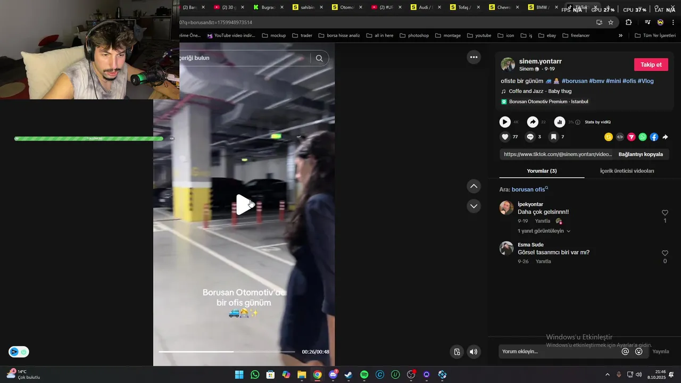This screenshot has height=383, width=681.
Task: Click the vidIQ engagement bar chart icon
Action: pyautogui.click(x=559, y=122)
